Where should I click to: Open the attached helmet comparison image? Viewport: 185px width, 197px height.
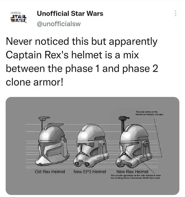click(92, 146)
